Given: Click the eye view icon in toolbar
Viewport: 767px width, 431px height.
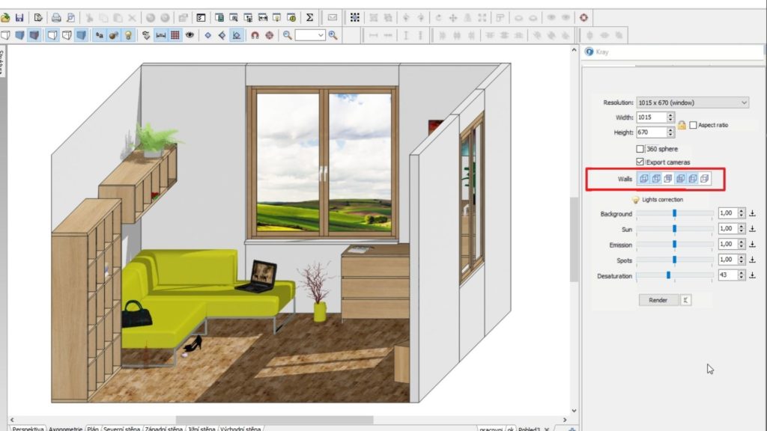Looking at the screenshot, I should click(x=190, y=34).
